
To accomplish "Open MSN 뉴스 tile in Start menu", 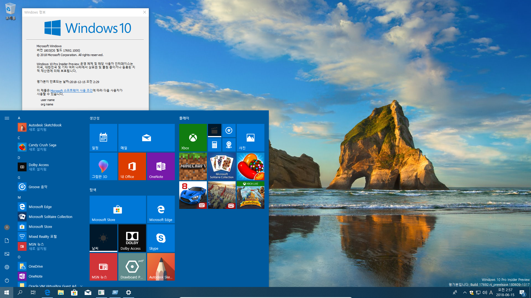I will click(103, 267).
